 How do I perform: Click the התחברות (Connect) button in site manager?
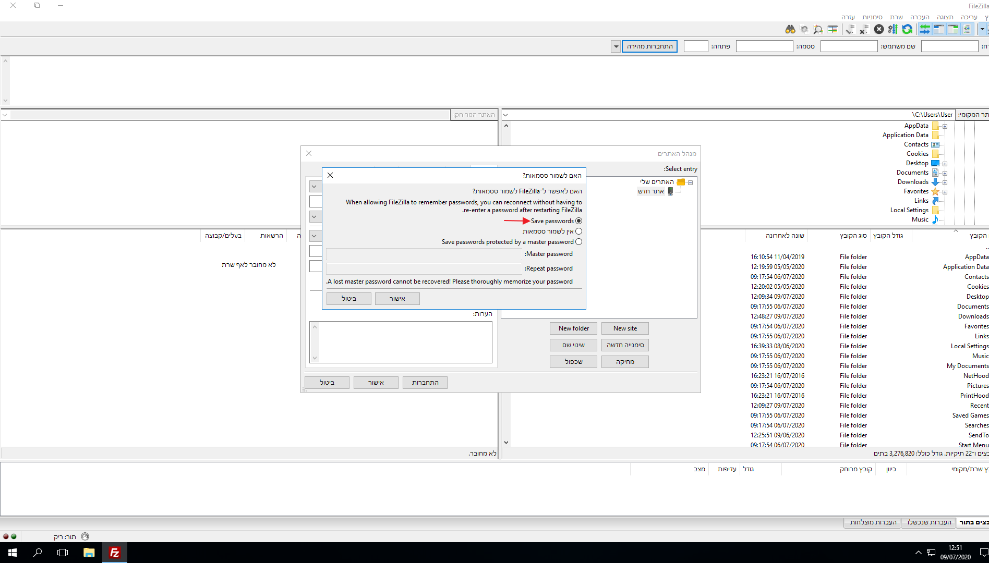click(x=425, y=383)
